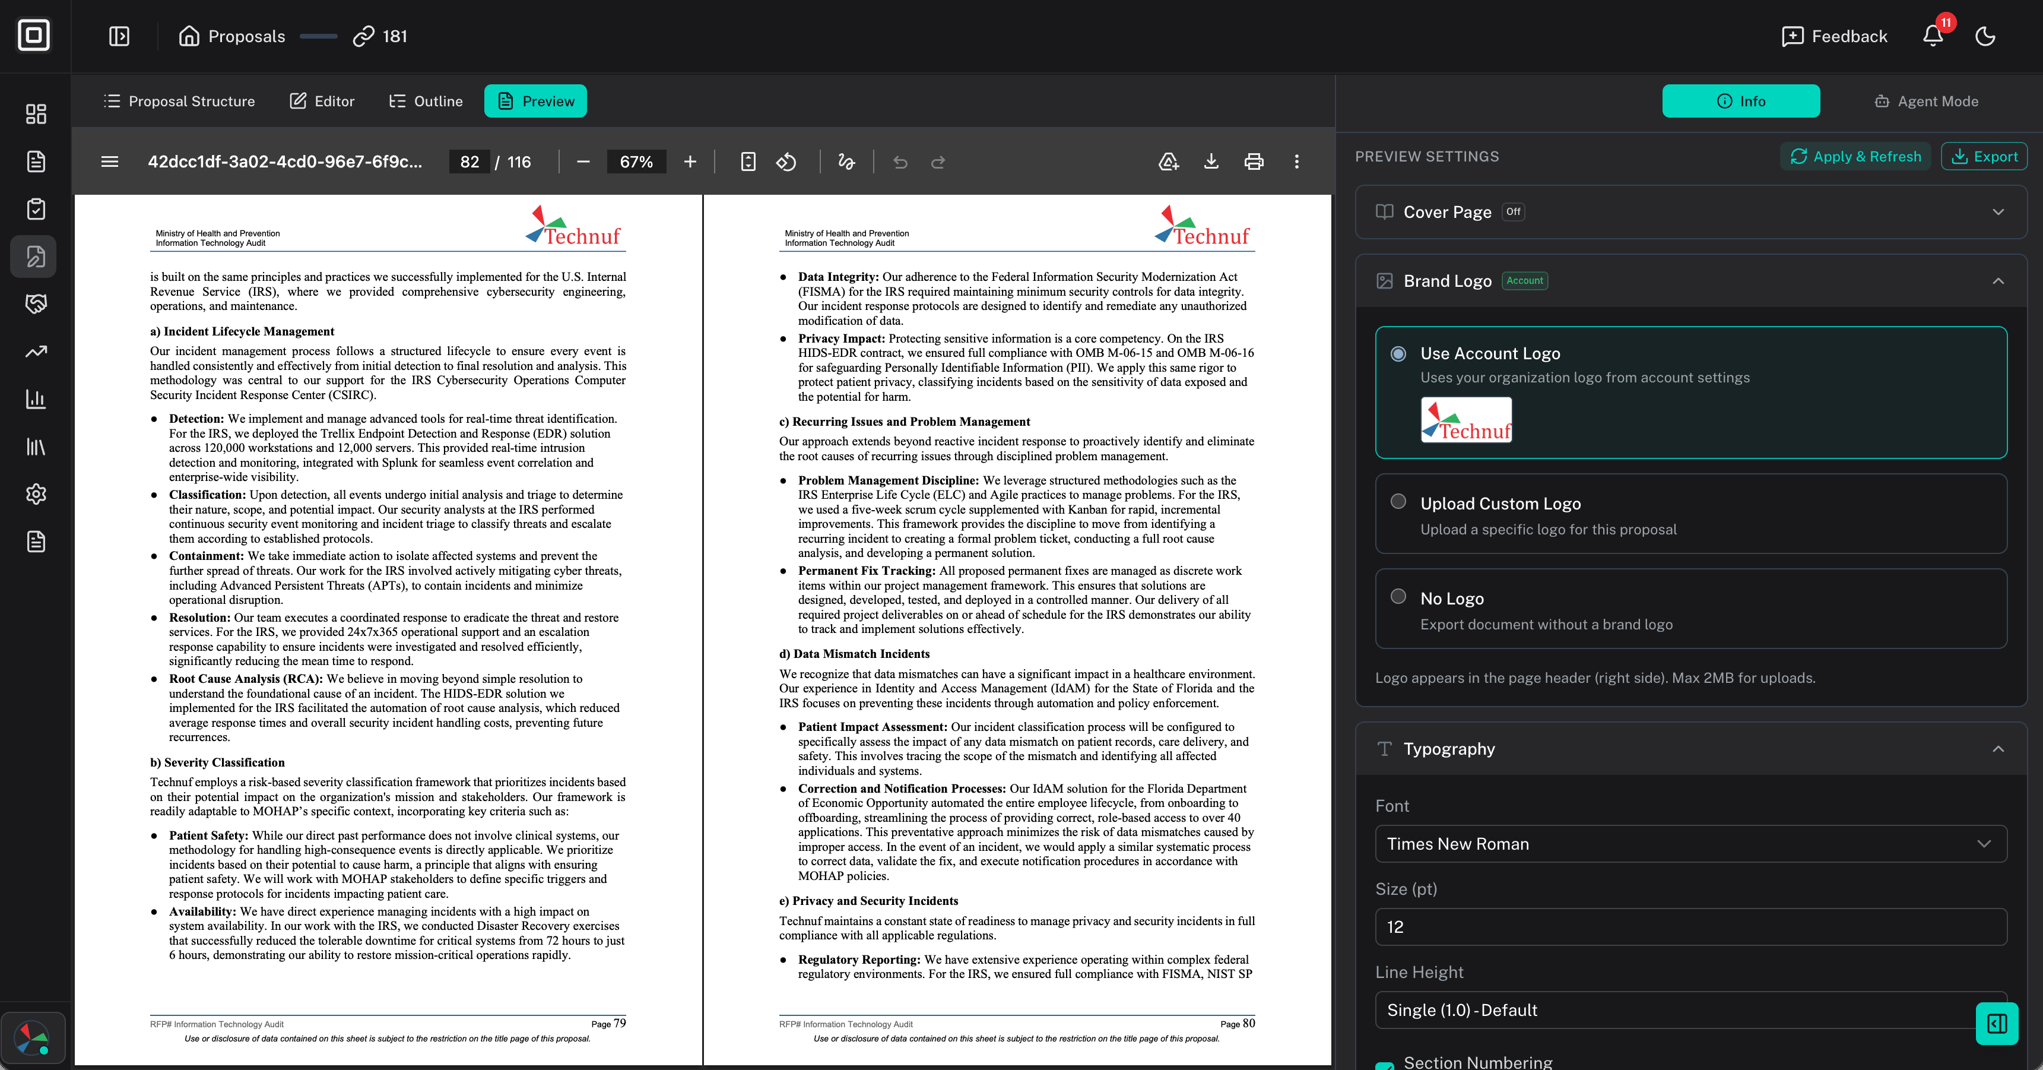Expand the Cover Page settings section
This screenshot has width=2043, height=1070.
point(1998,212)
